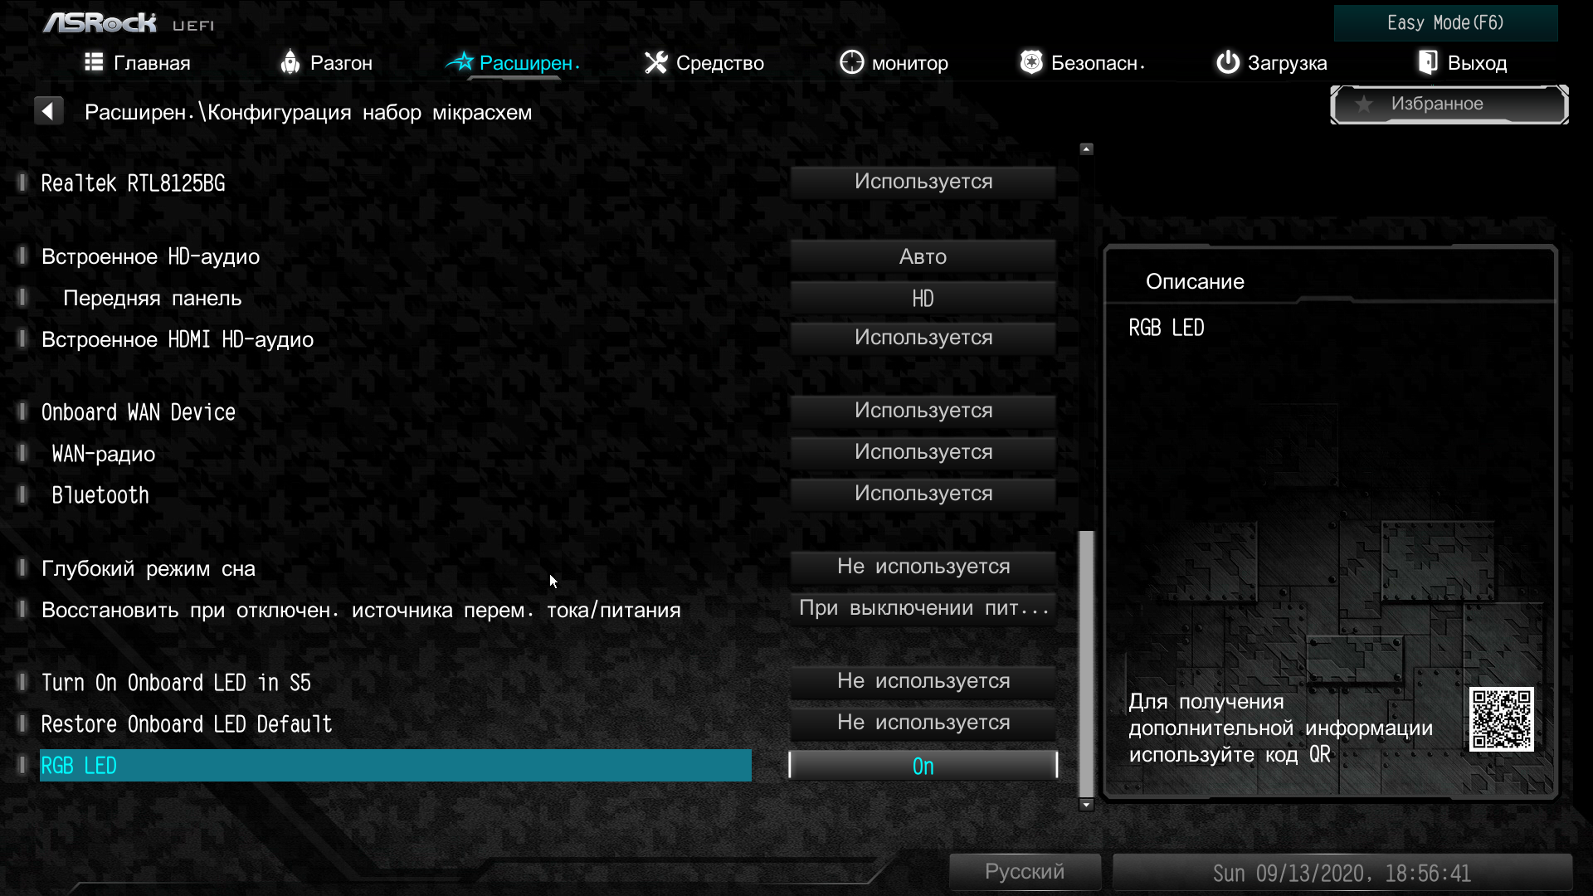Image resolution: width=1593 pixels, height=896 pixels.
Task: Click the Русский language selector
Action: 1024,872
